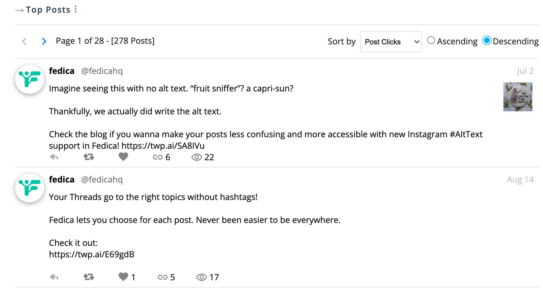This screenshot has width=543, height=289.
Task: Click link clicks icon on Jul 2 post
Action: tap(158, 157)
